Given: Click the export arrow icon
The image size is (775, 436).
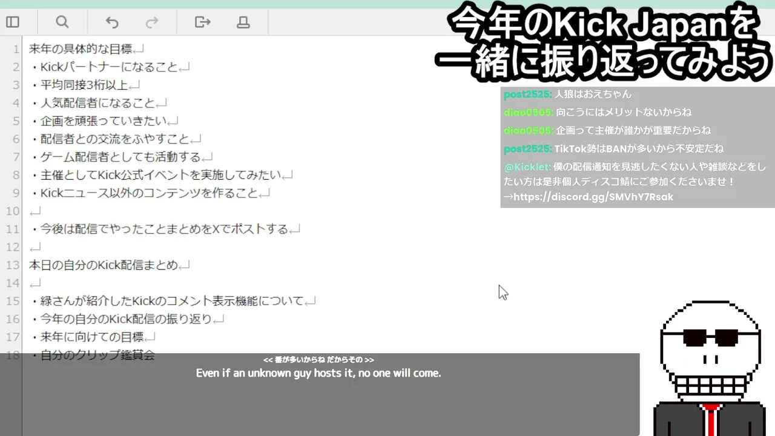Looking at the screenshot, I should pyautogui.click(x=203, y=22).
